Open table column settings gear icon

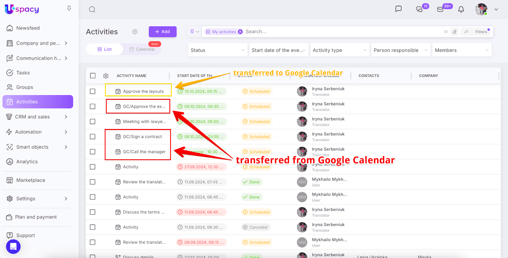pos(106,76)
